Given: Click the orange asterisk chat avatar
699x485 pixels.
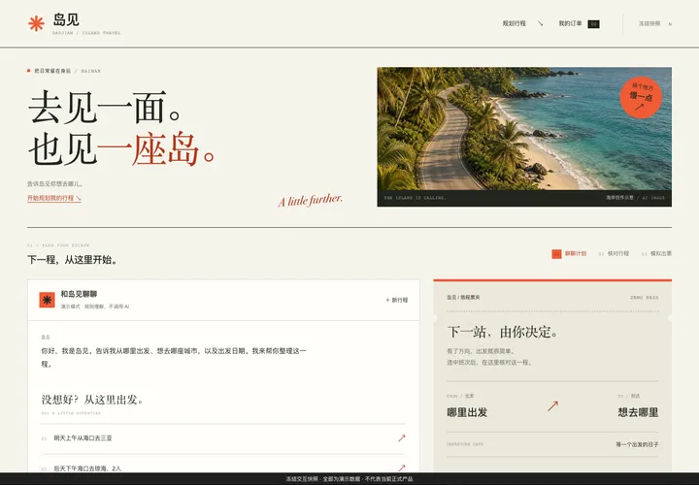Looking at the screenshot, I should 47,300.
